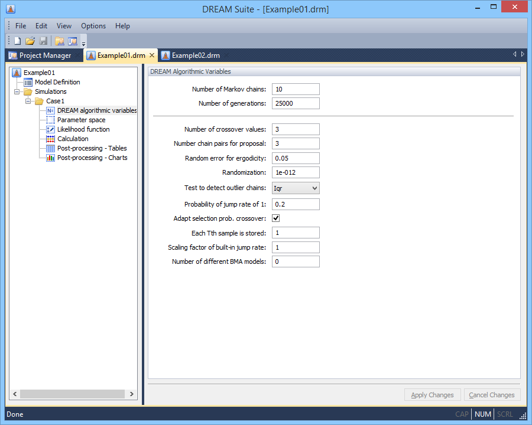Click the Case1 folder icon
Screen dimensions: 532x425
(x=40, y=101)
